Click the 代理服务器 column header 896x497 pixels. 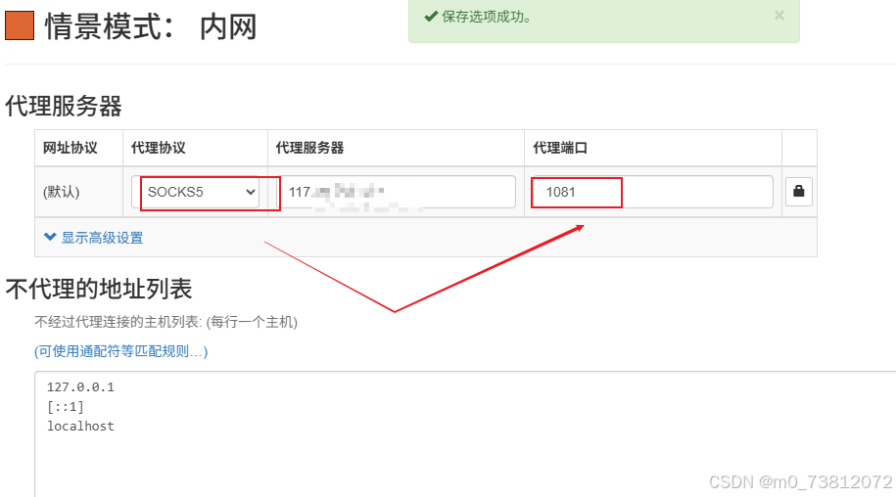(309, 148)
